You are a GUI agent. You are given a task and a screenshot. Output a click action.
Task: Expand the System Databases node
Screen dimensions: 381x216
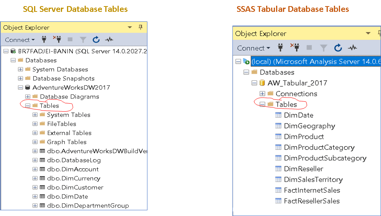point(21,69)
